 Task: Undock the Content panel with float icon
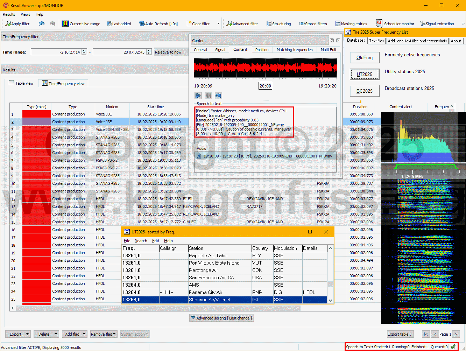(332, 41)
